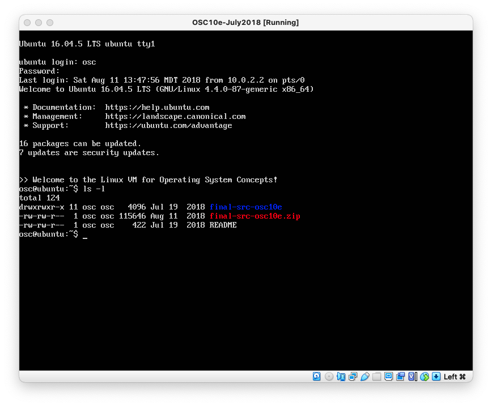Click '16 packages can be updated.' line
This screenshot has width=492, height=406.
click(80, 144)
